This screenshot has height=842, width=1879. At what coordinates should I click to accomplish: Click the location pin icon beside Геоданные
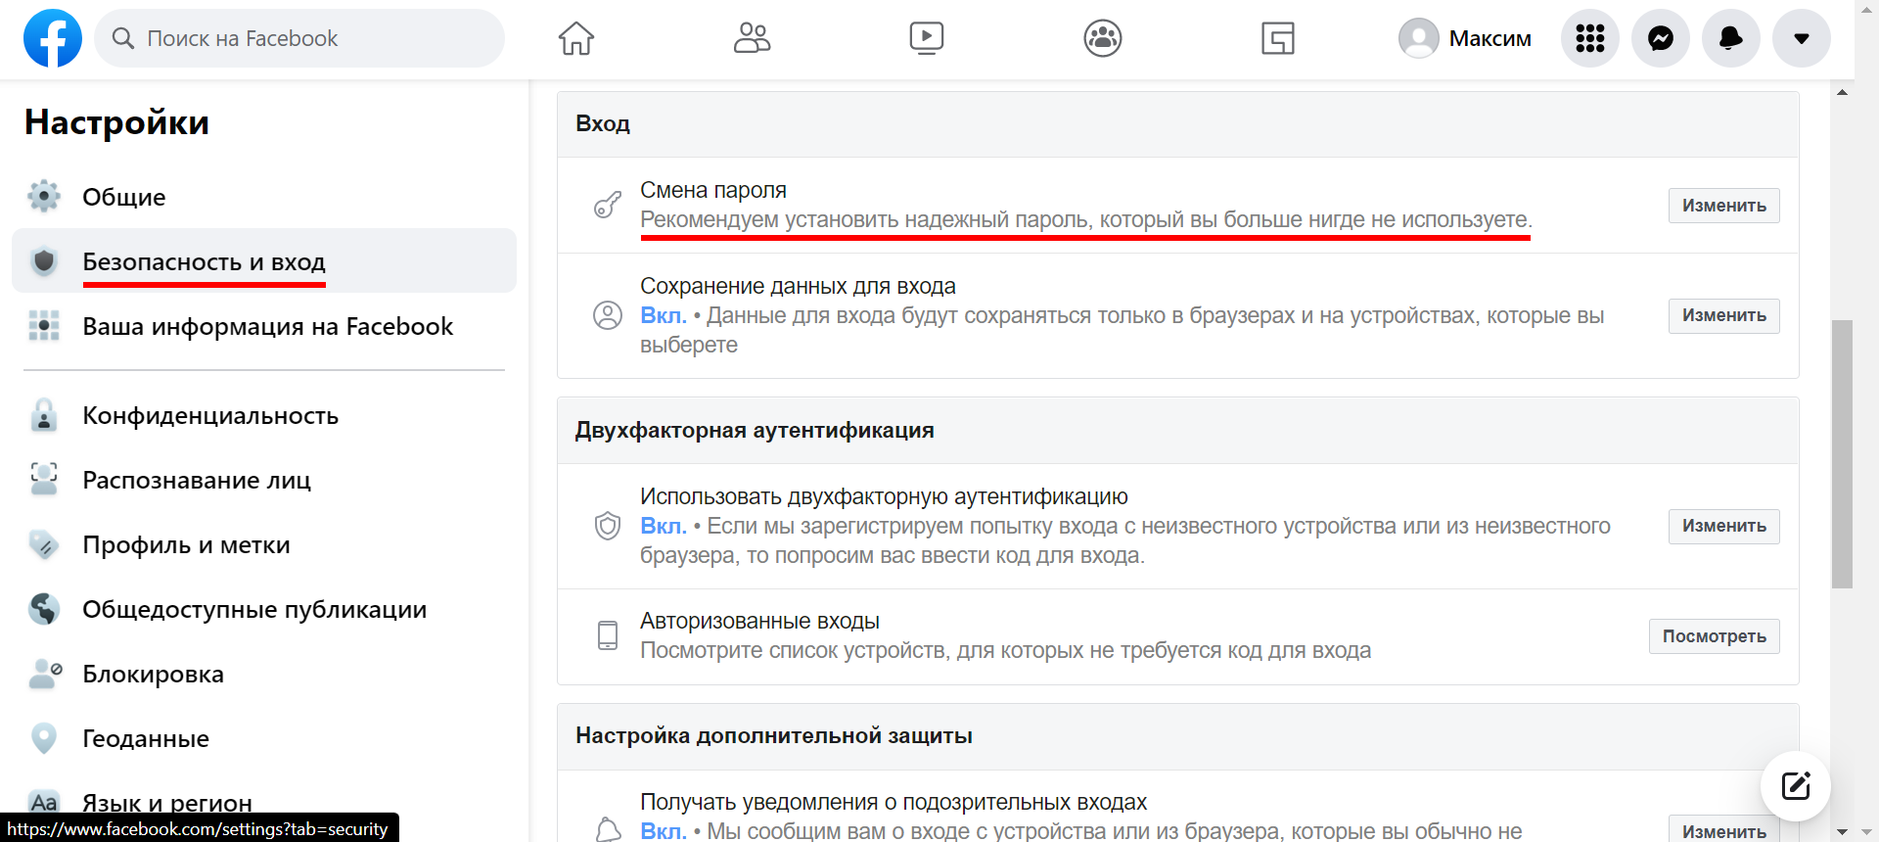44,738
